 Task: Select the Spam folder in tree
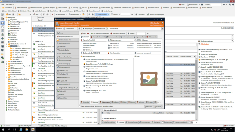[12, 99]
